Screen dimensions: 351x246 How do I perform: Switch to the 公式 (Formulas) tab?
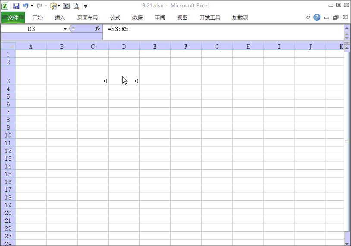click(115, 18)
